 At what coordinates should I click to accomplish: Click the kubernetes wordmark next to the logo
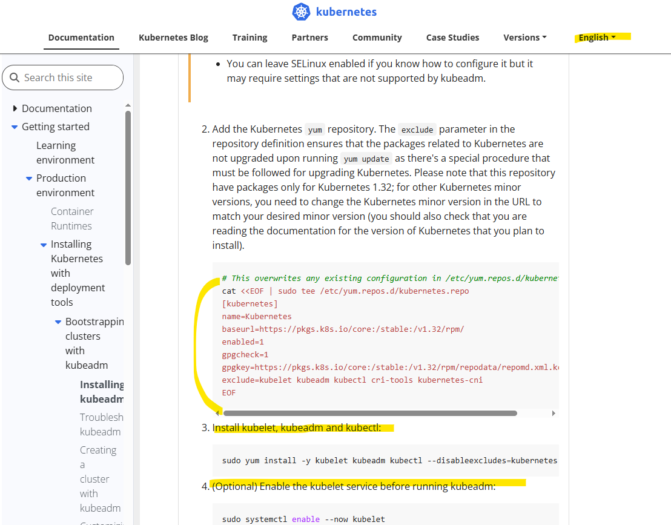[346, 12]
